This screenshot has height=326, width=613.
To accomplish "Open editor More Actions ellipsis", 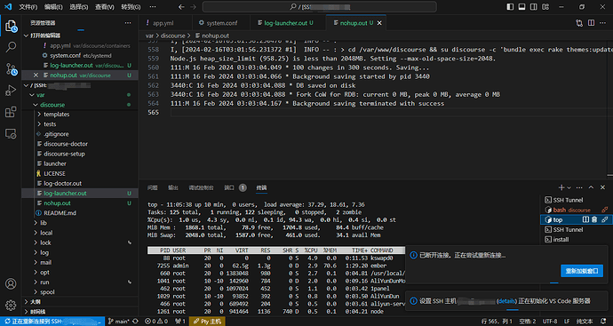I will (x=603, y=23).
